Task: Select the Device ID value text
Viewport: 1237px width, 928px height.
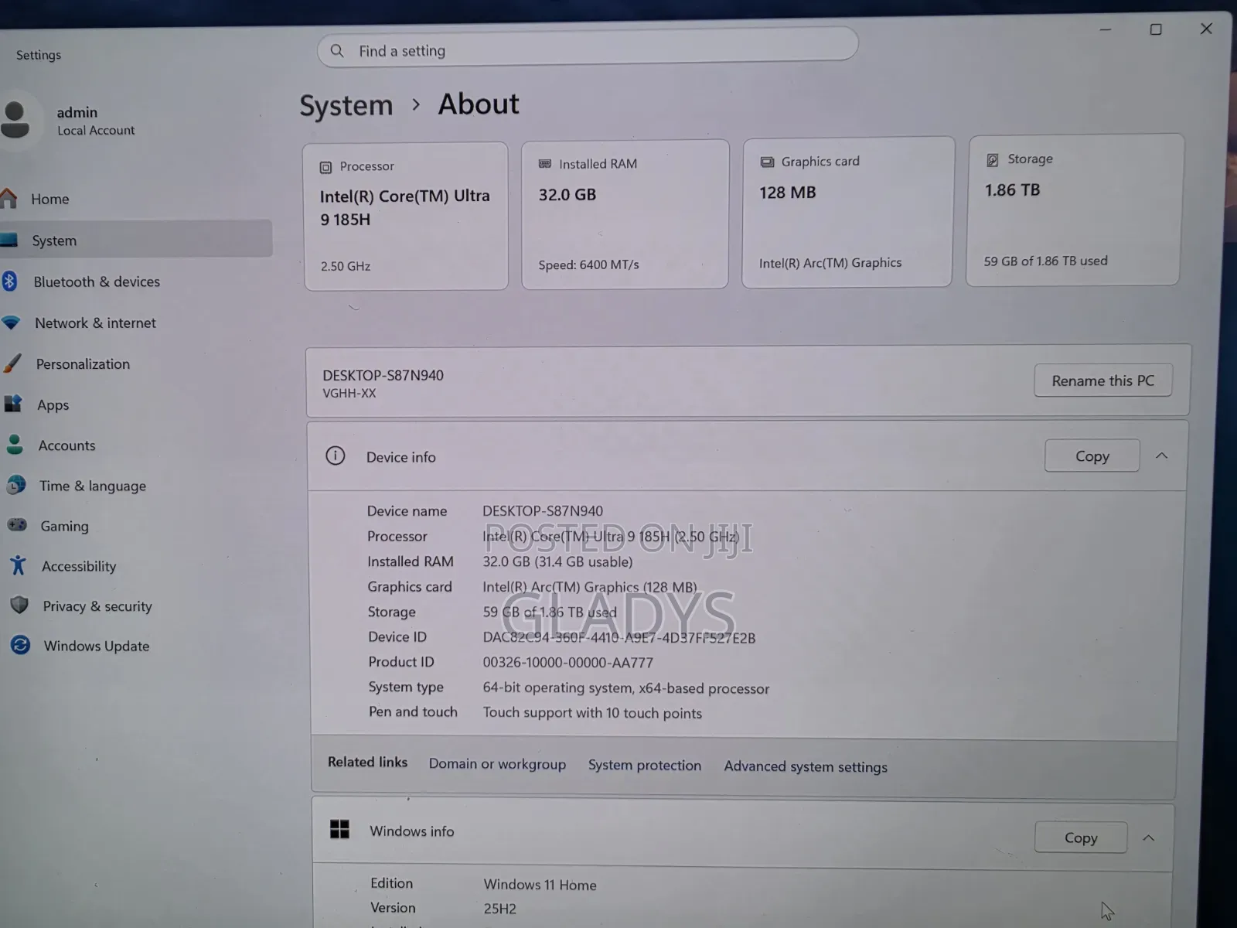Action: [x=619, y=638]
